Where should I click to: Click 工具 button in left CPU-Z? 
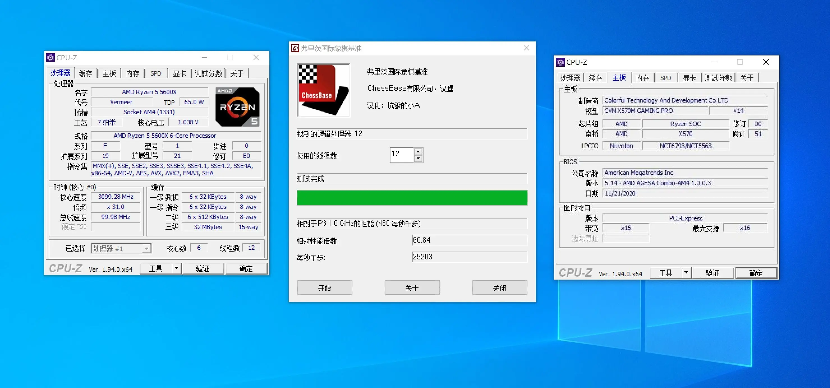156,268
